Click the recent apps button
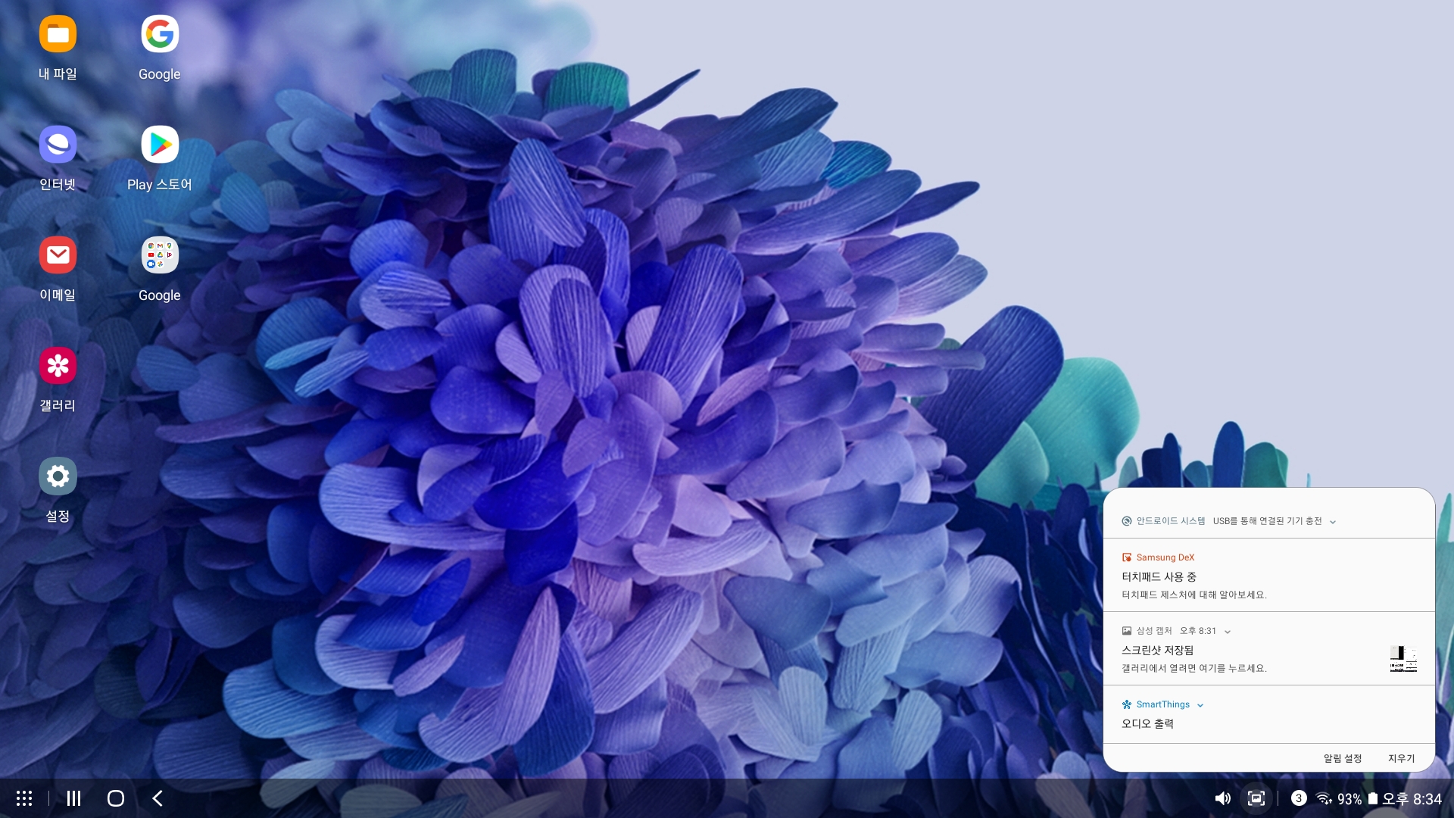The image size is (1454, 818). point(73,798)
